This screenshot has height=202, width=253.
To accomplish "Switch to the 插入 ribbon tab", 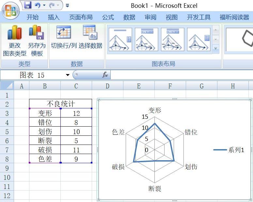I will coord(54,17).
